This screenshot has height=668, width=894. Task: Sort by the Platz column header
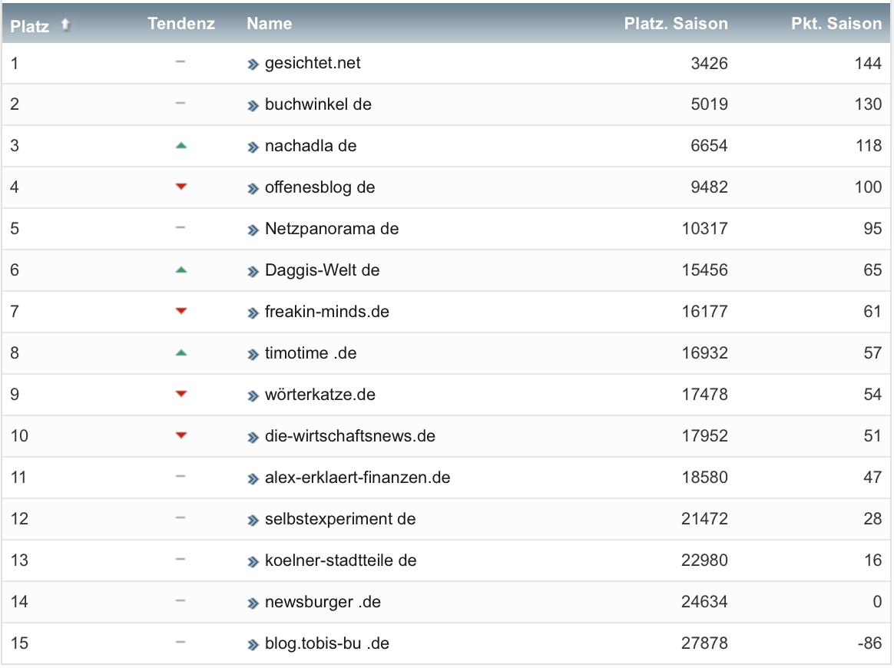point(30,25)
